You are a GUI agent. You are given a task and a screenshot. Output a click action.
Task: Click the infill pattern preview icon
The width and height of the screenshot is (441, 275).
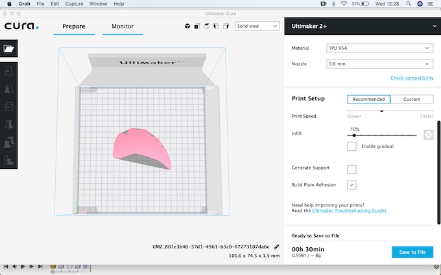pos(428,135)
